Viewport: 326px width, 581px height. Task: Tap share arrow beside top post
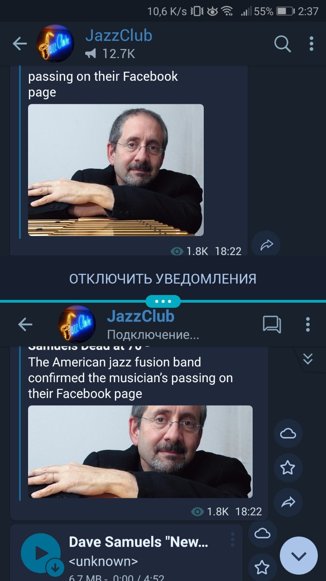coord(266,246)
